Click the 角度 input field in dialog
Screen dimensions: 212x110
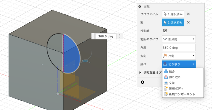179,48
